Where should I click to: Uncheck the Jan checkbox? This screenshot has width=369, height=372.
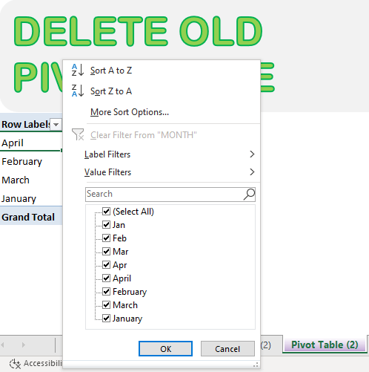point(106,225)
